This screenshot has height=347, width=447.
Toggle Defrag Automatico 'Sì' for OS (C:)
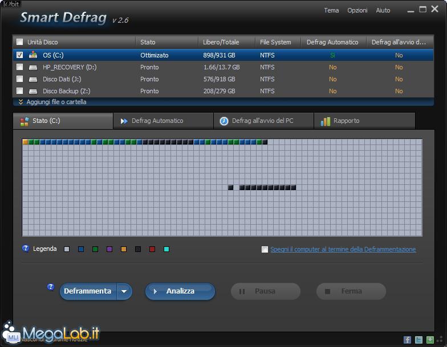(x=332, y=55)
